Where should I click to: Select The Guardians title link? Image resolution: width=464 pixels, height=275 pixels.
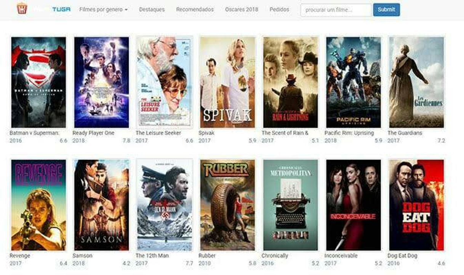pyautogui.click(x=405, y=133)
